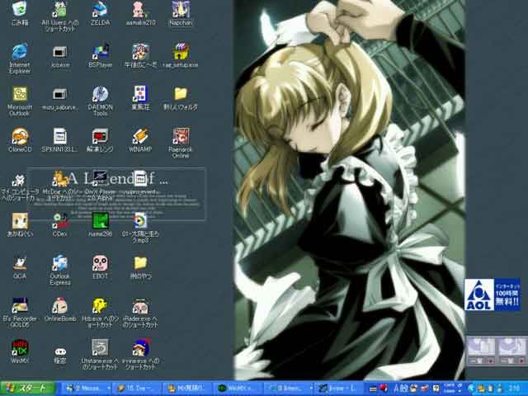Click the green Start (スタート) button

tap(26, 388)
